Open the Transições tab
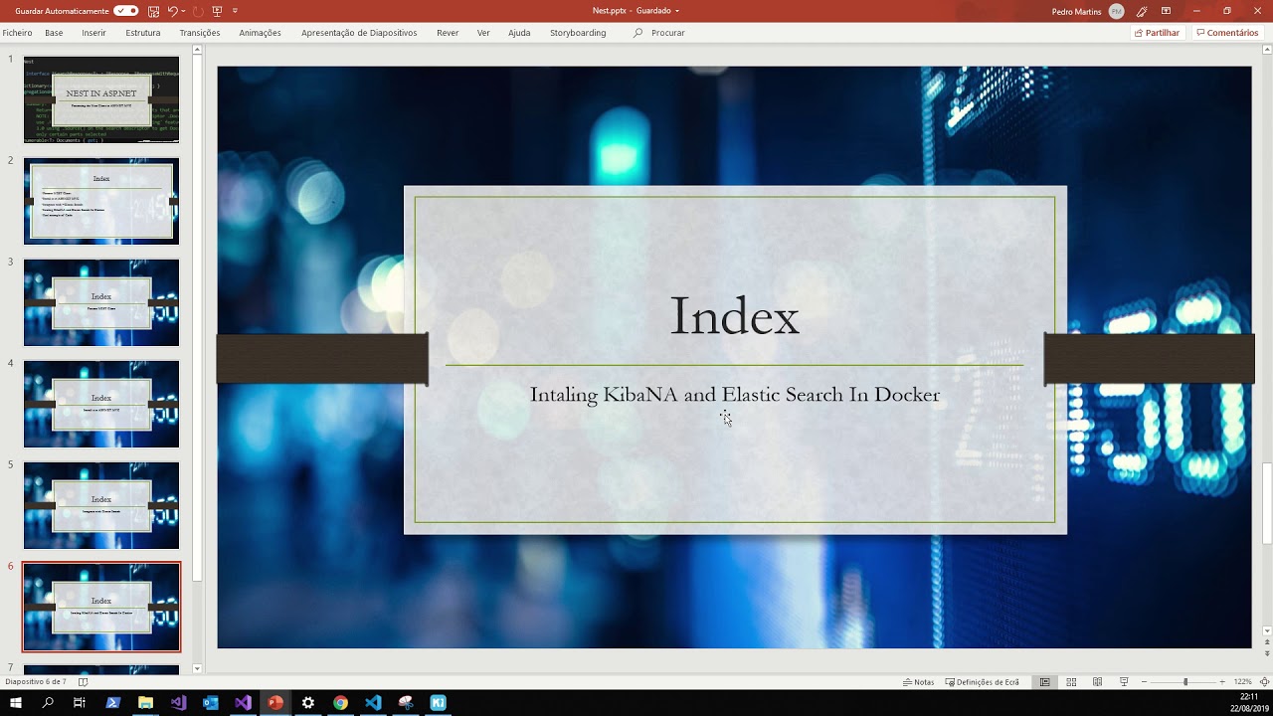 click(x=200, y=33)
